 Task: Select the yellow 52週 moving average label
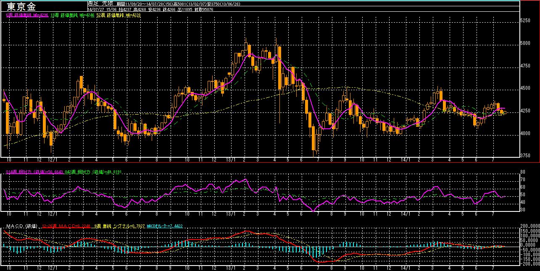pos(118,15)
